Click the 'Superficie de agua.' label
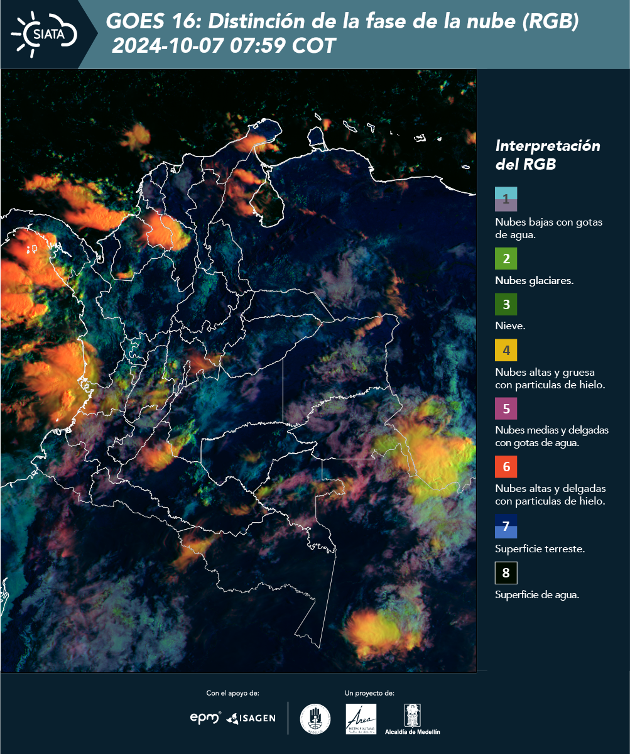The height and width of the screenshot is (754, 630). [x=537, y=595]
